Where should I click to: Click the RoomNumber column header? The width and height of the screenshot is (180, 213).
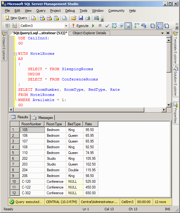[x=32, y=124]
